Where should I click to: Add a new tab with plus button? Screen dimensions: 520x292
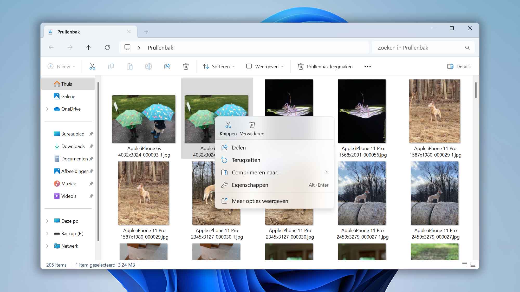click(x=146, y=32)
